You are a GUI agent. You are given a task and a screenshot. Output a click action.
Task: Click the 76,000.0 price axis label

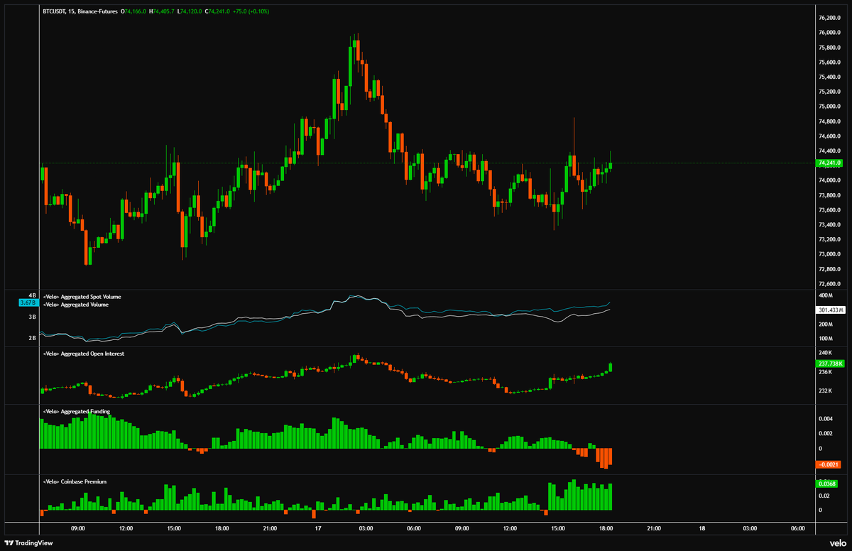coord(831,33)
